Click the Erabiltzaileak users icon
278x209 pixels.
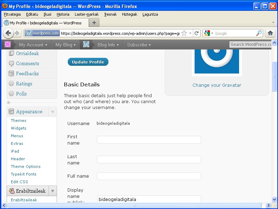12,191
